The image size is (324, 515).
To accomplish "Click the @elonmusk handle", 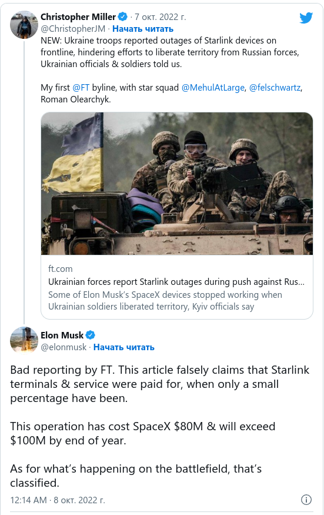I will pyautogui.click(x=64, y=347).
